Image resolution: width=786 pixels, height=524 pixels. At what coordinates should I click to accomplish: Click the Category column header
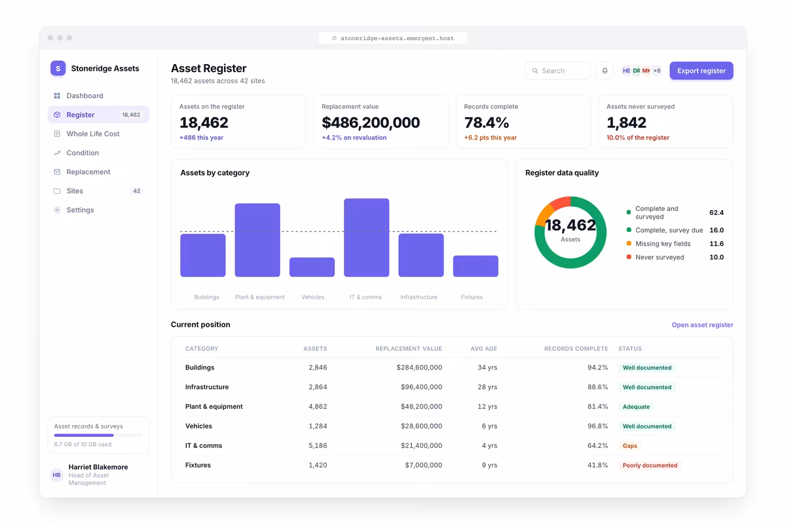[x=202, y=348]
